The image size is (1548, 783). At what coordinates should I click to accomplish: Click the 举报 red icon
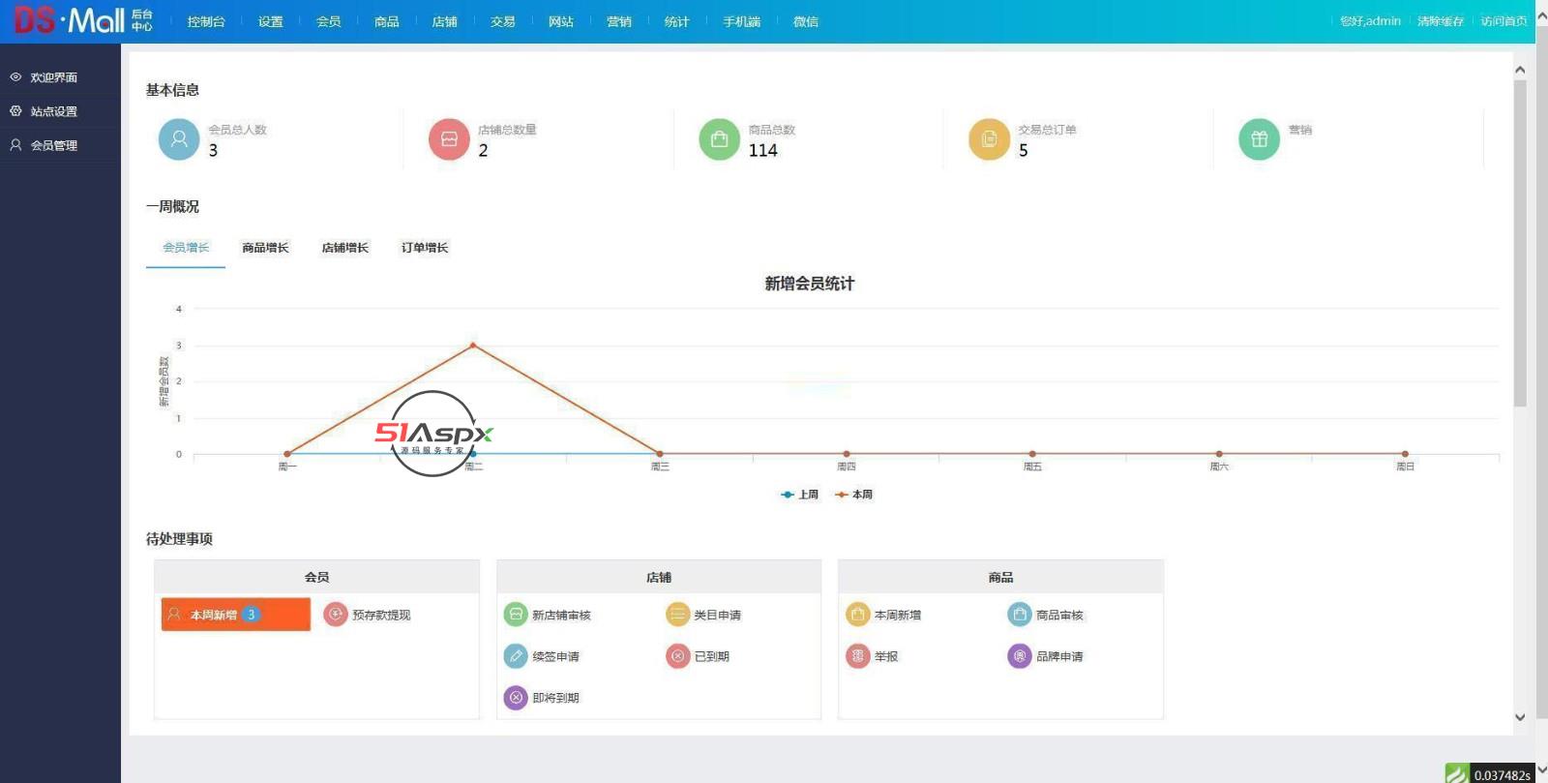(x=858, y=655)
